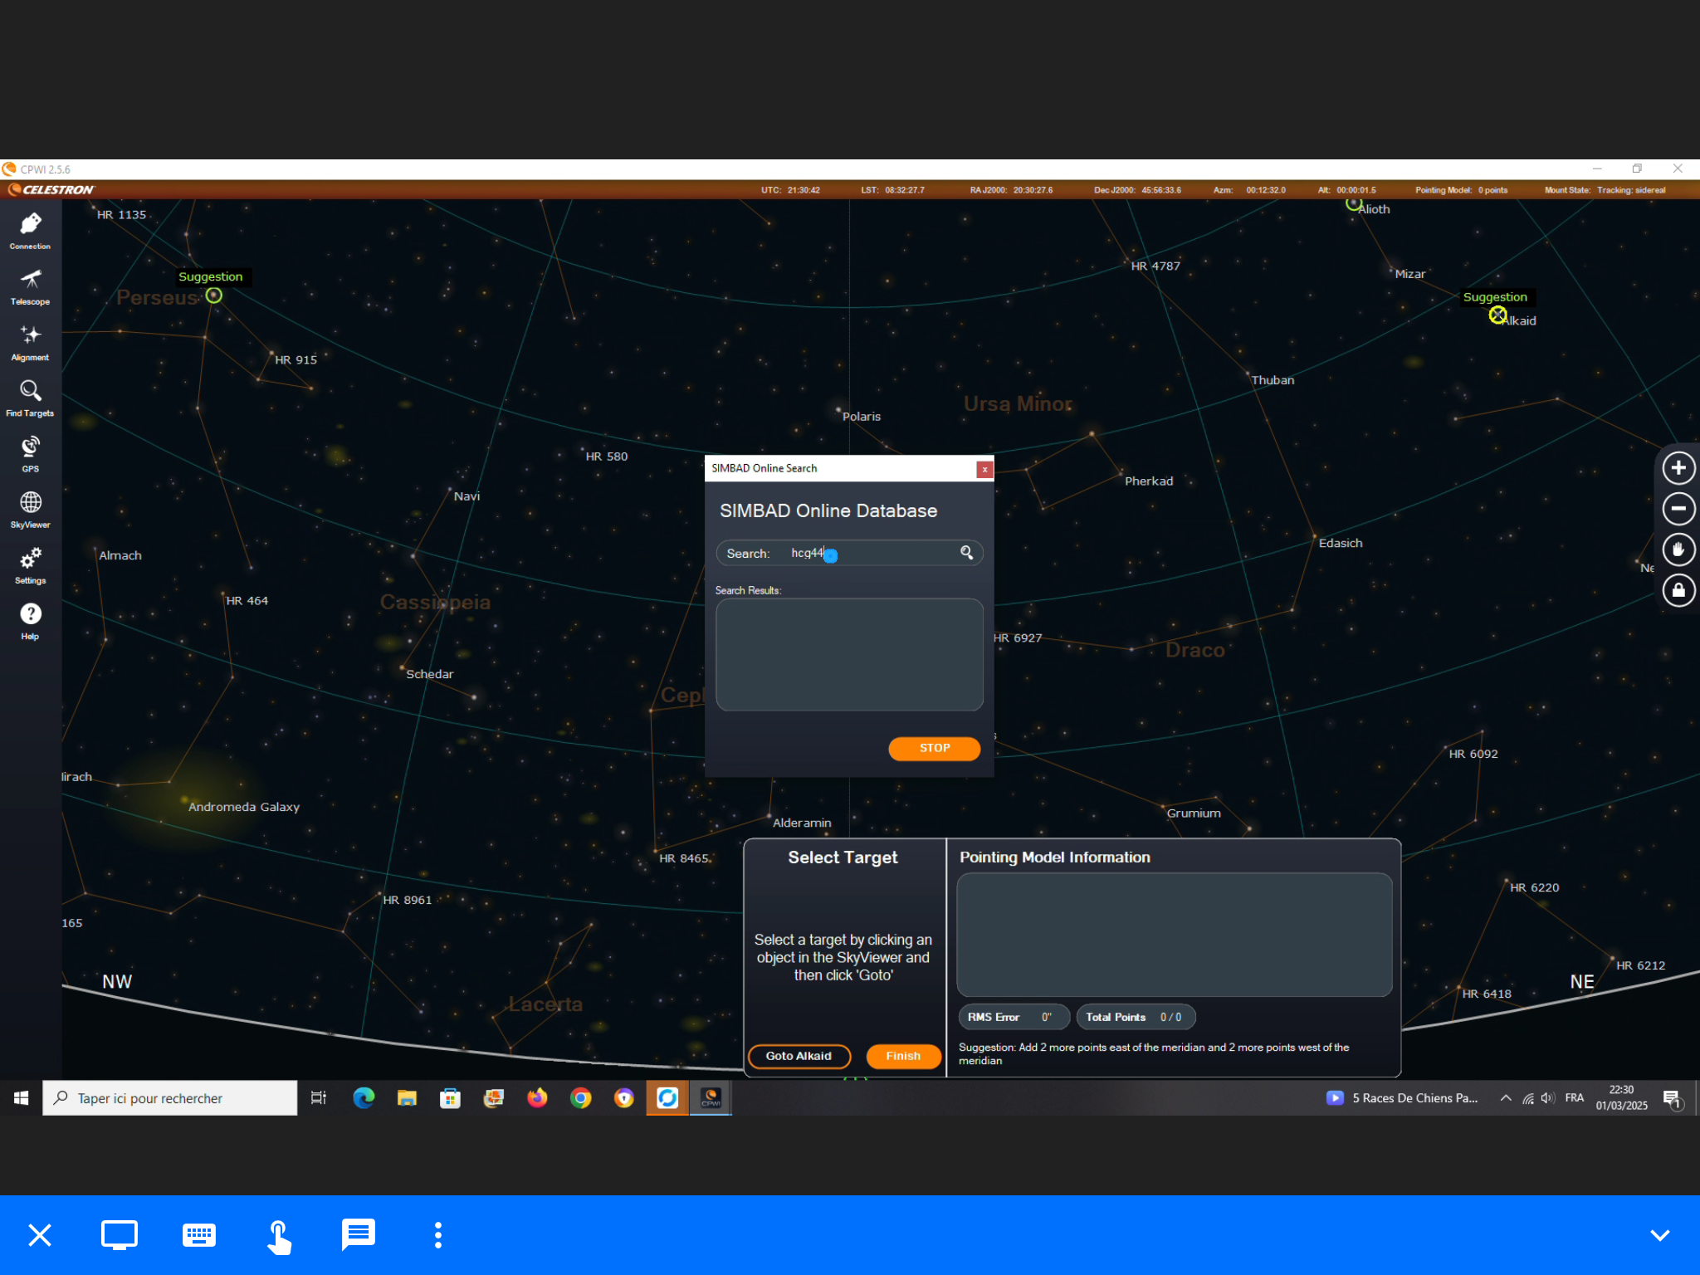Open the Windows Start menu
This screenshot has width=1700, height=1275.
(22, 1098)
